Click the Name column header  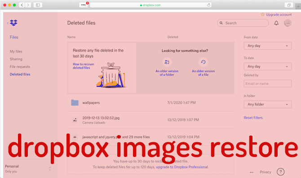[71, 37]
